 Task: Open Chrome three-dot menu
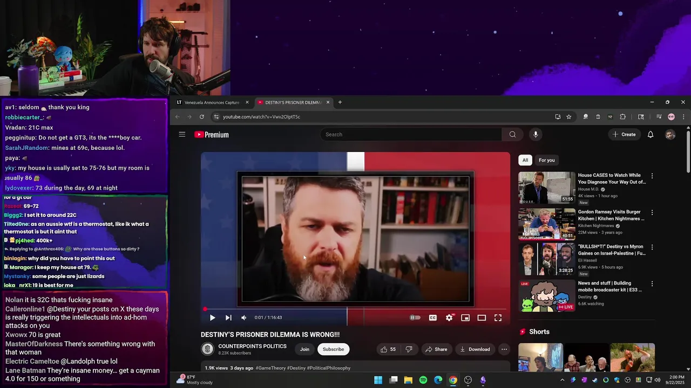(x=683, y=117)
